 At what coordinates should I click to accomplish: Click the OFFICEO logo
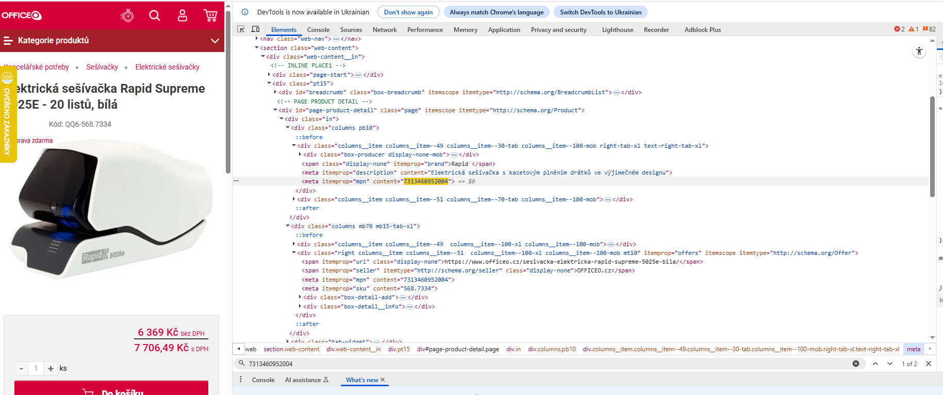pos(22,15)
